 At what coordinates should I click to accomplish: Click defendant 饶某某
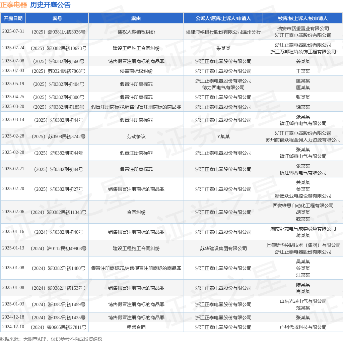[303, 107]
